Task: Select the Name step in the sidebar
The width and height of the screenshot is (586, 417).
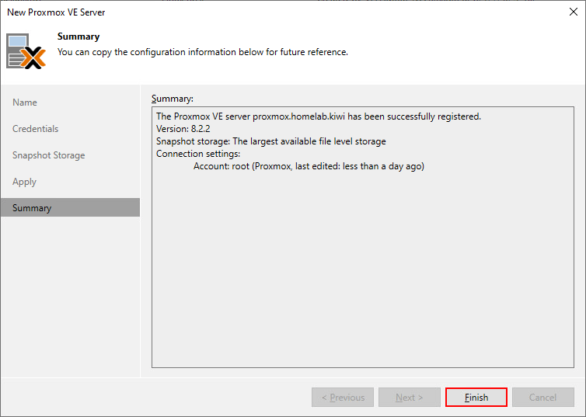Action: [x=25, y=103]
